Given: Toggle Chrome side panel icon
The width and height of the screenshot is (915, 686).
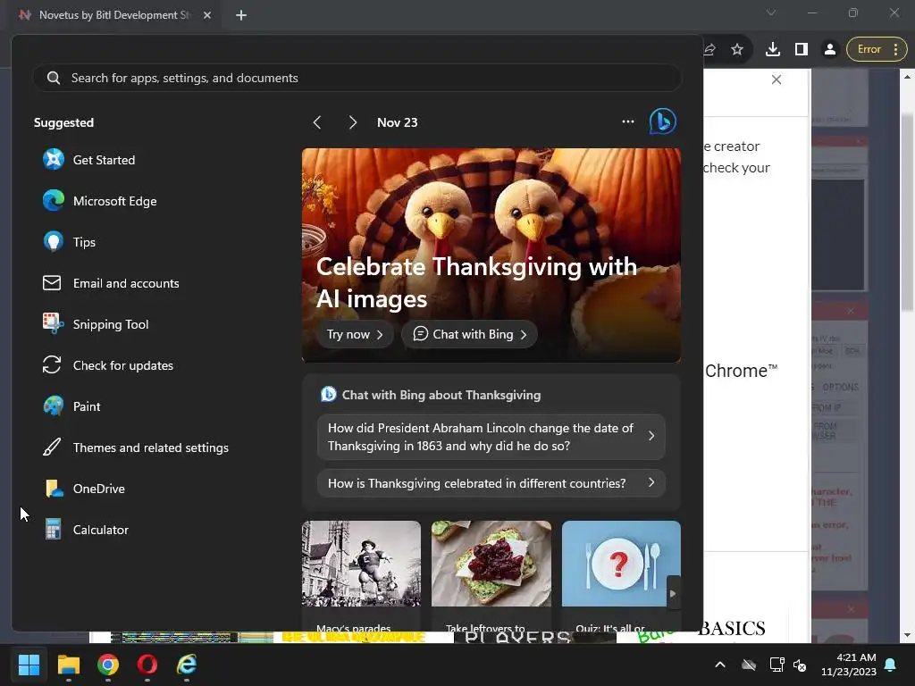Looking at the screenshot, I should point(802,49).
